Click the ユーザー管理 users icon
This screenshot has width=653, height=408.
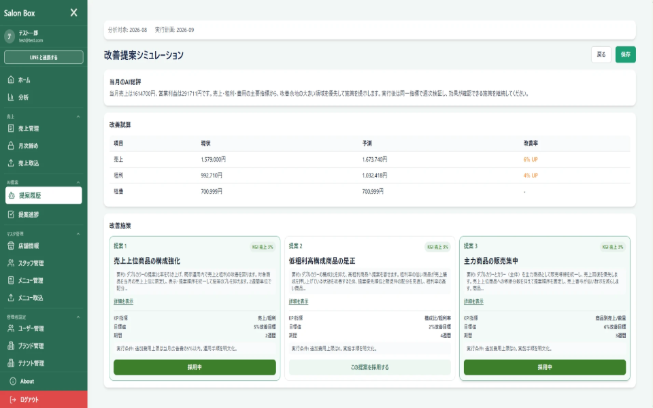11,328
